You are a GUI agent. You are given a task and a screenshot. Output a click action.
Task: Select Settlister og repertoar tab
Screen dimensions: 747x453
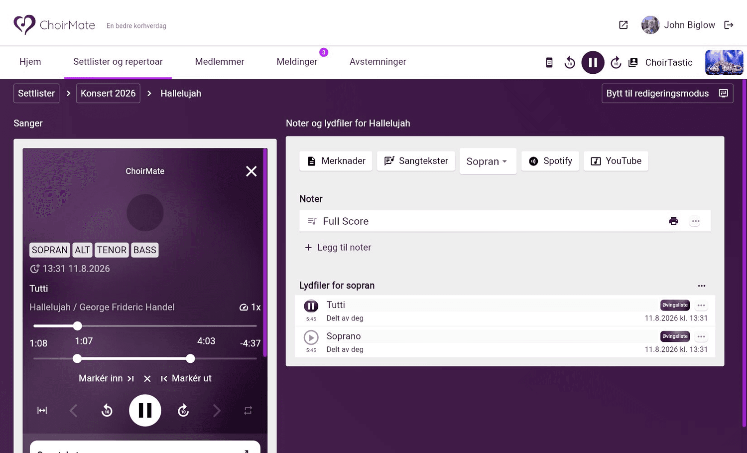click(x=118, y=62)
